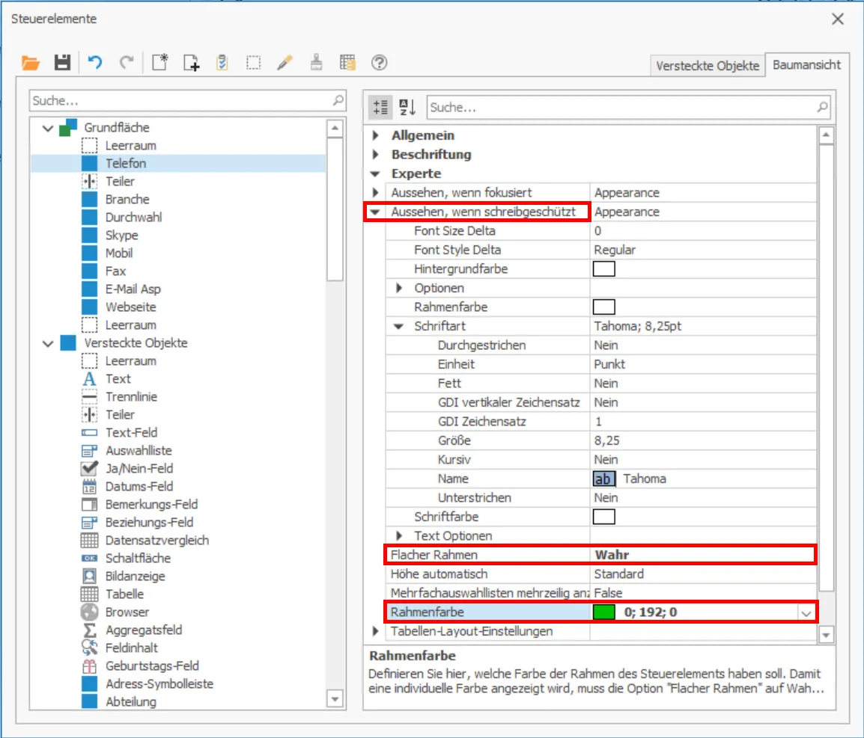This screenshot has width=864, height=738.
Task: Click the Flacher Rahmen value Wahr
Action: (612, 555)
